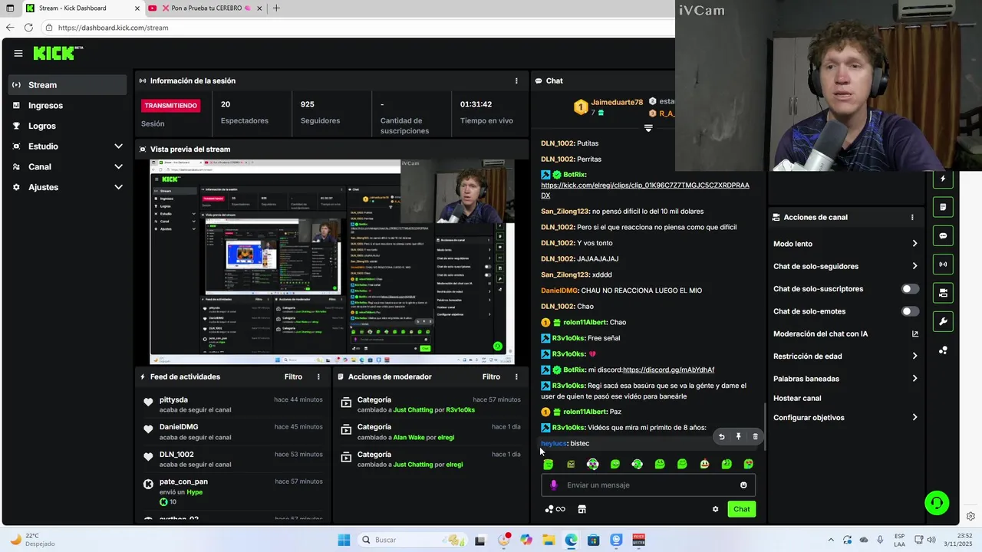Viewport: 982px width, 552px height.
Task: Open the Windows Start menu
Action: point(344,540)
